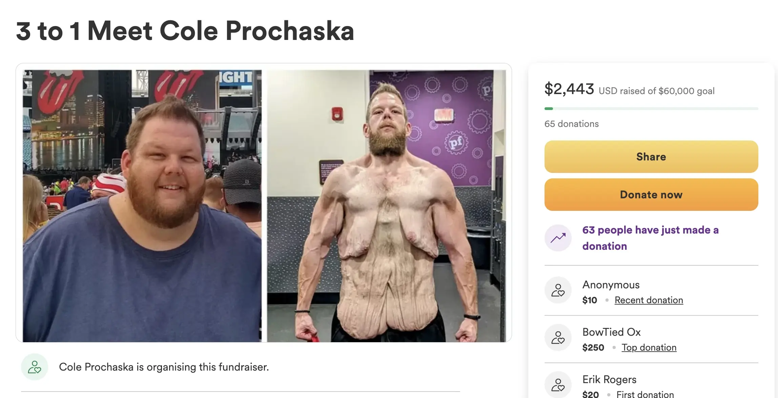
Task: Click the organiser text line under photo
Action: [x=164, y=367]
